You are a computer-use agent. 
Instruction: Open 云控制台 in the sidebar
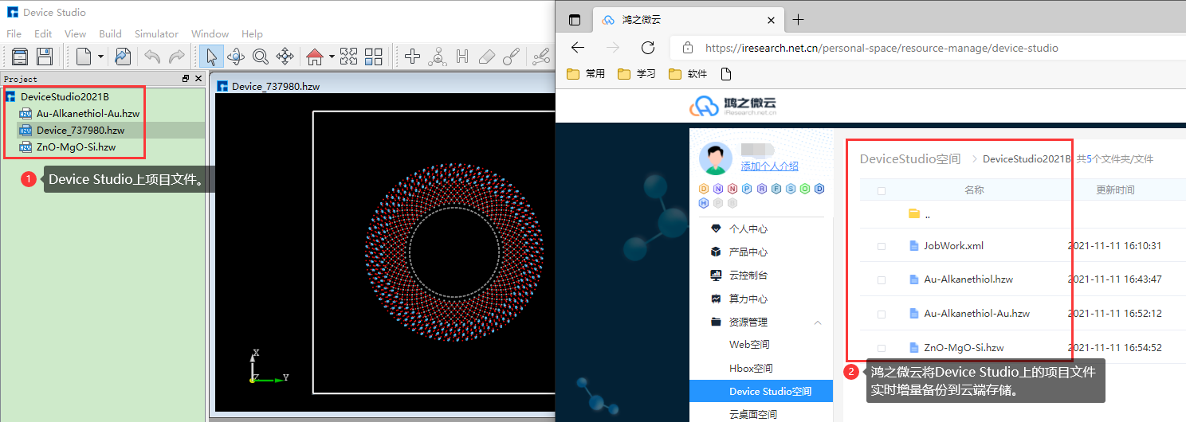click(748, 275)
